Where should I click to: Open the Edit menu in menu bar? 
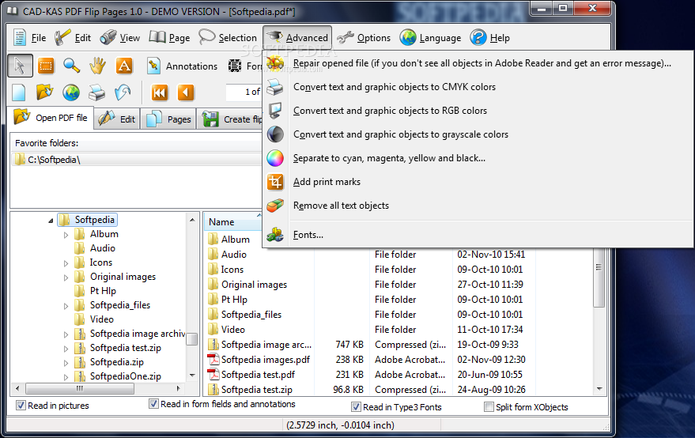click(x=73, y=38)
